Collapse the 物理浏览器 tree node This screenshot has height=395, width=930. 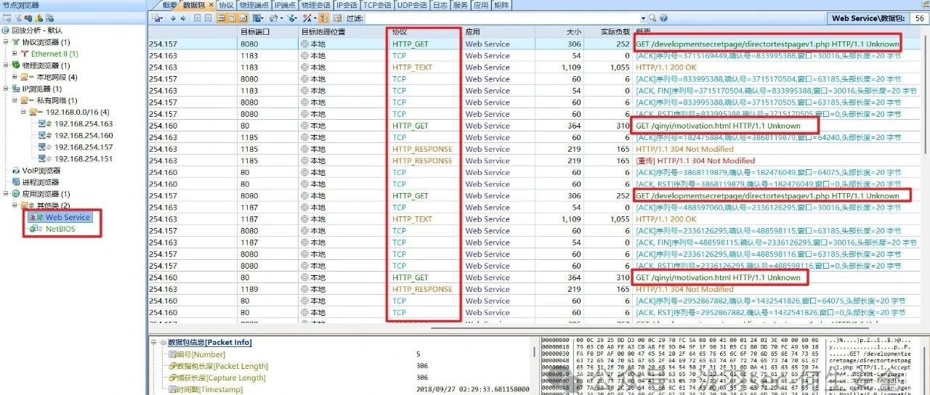(5, 65)
